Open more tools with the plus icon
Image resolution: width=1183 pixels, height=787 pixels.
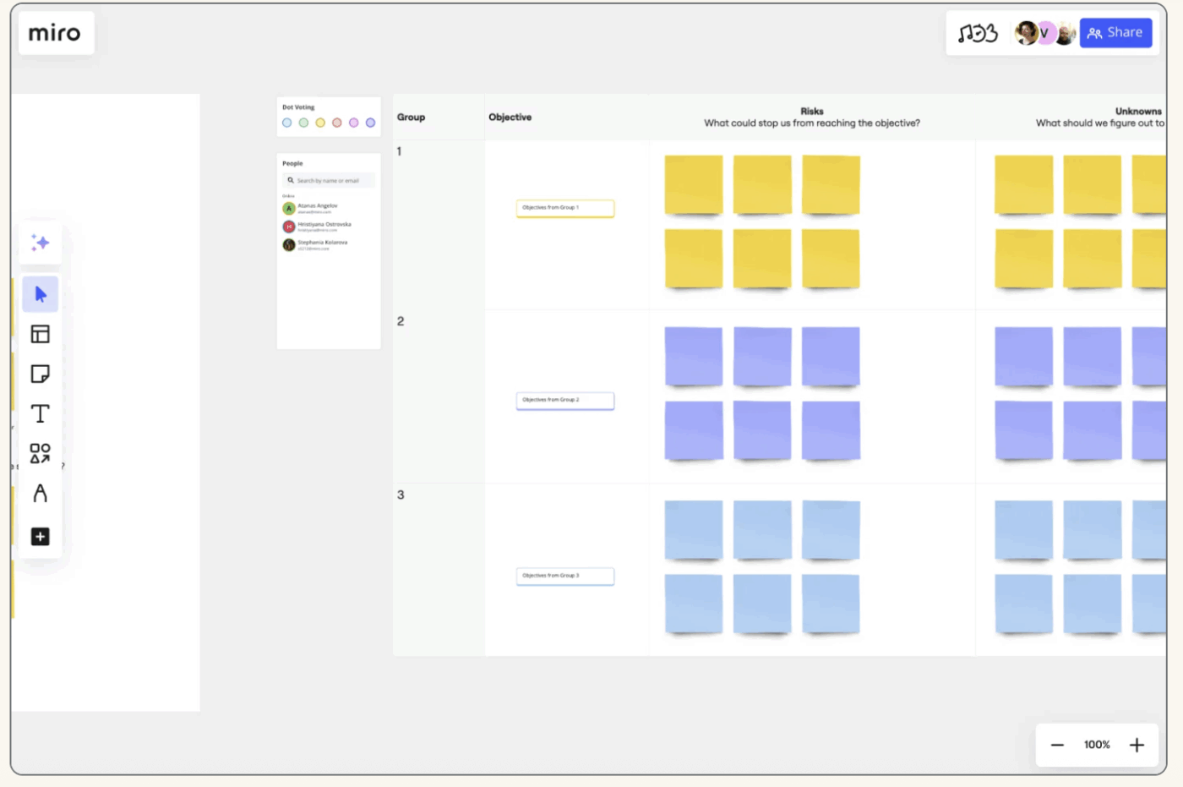click(40, 537)
